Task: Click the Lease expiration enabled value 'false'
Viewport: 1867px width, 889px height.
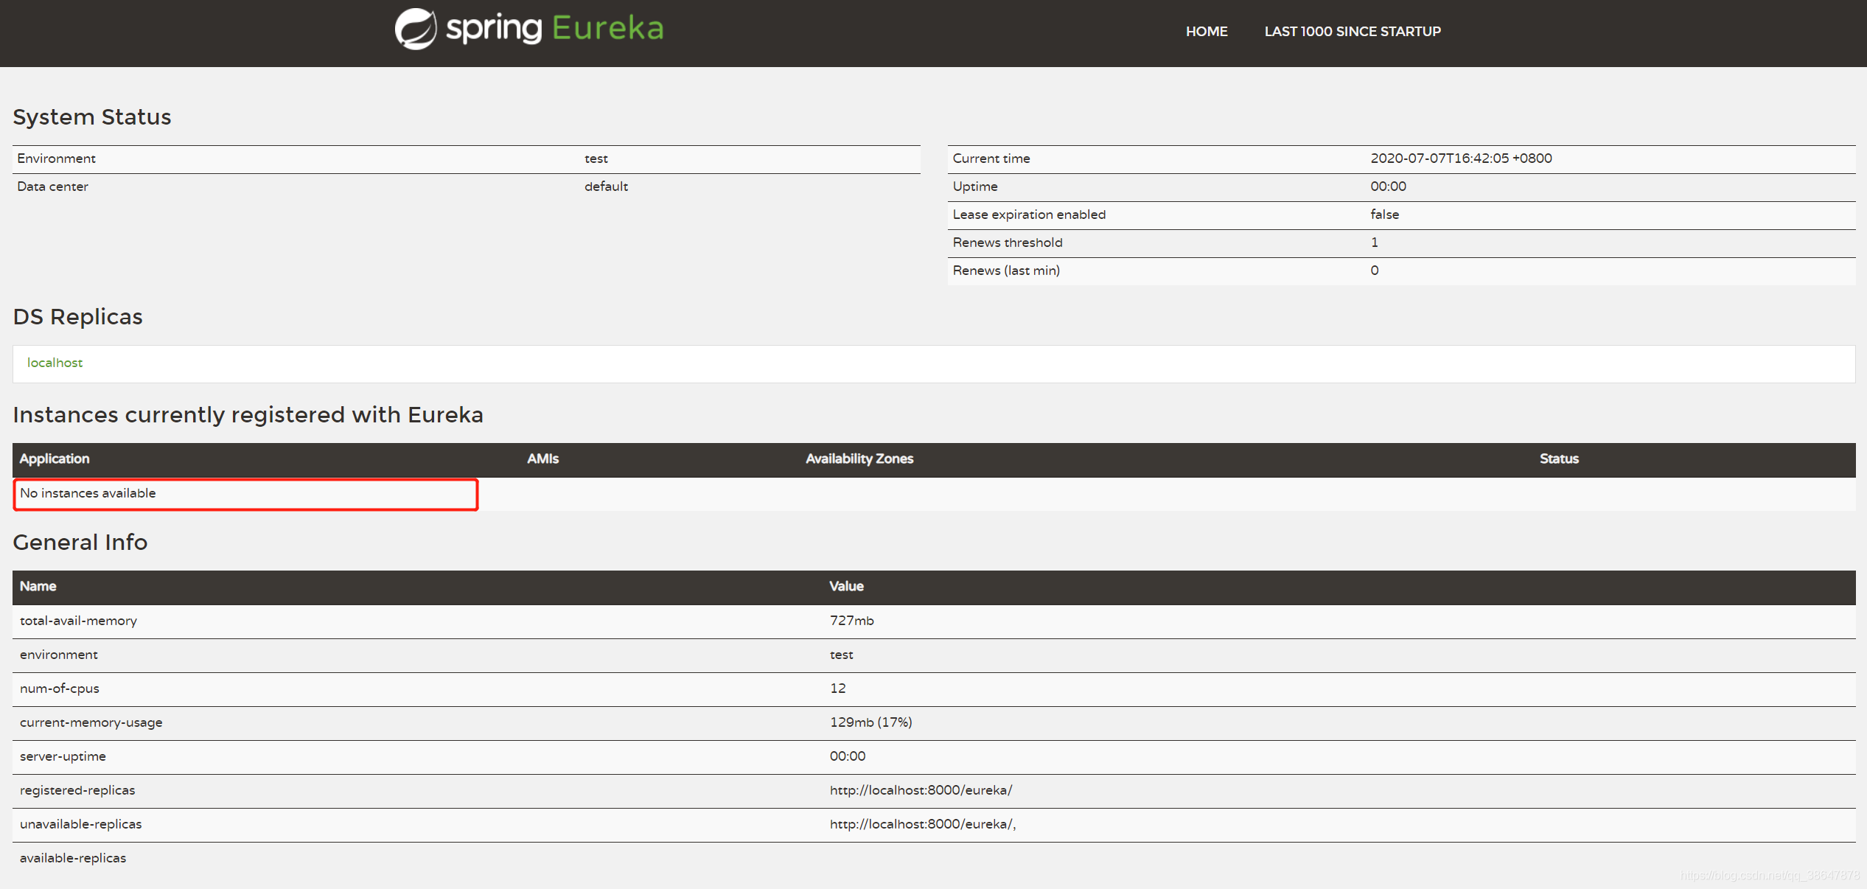Action: click(1384, 215)
